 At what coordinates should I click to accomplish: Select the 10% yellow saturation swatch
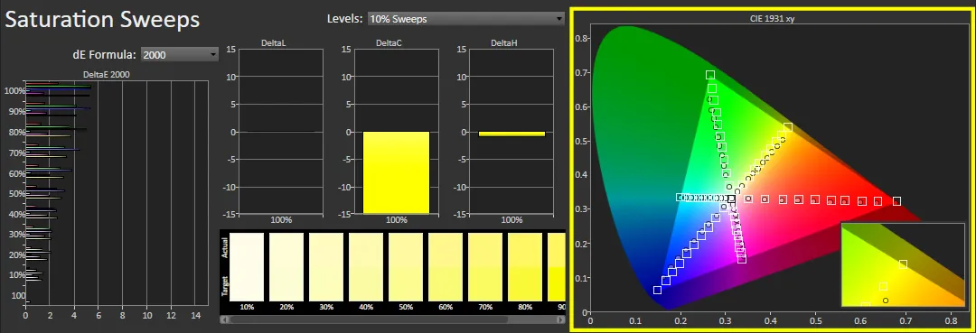[247, 267]
